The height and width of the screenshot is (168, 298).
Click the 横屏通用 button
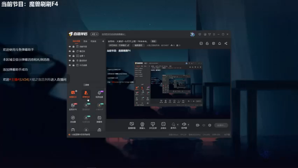point(138,45)
